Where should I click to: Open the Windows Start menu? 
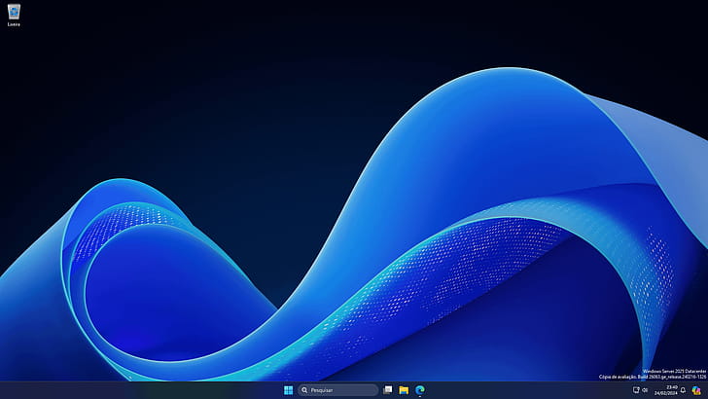tap(288, 390)
